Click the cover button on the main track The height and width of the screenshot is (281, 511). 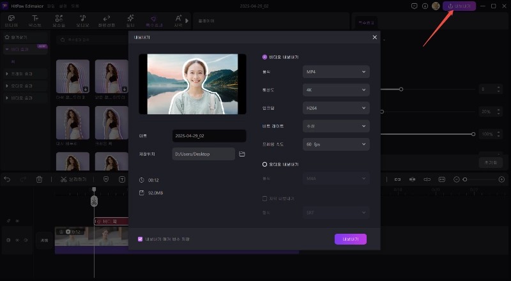click(x=44, y=240)
